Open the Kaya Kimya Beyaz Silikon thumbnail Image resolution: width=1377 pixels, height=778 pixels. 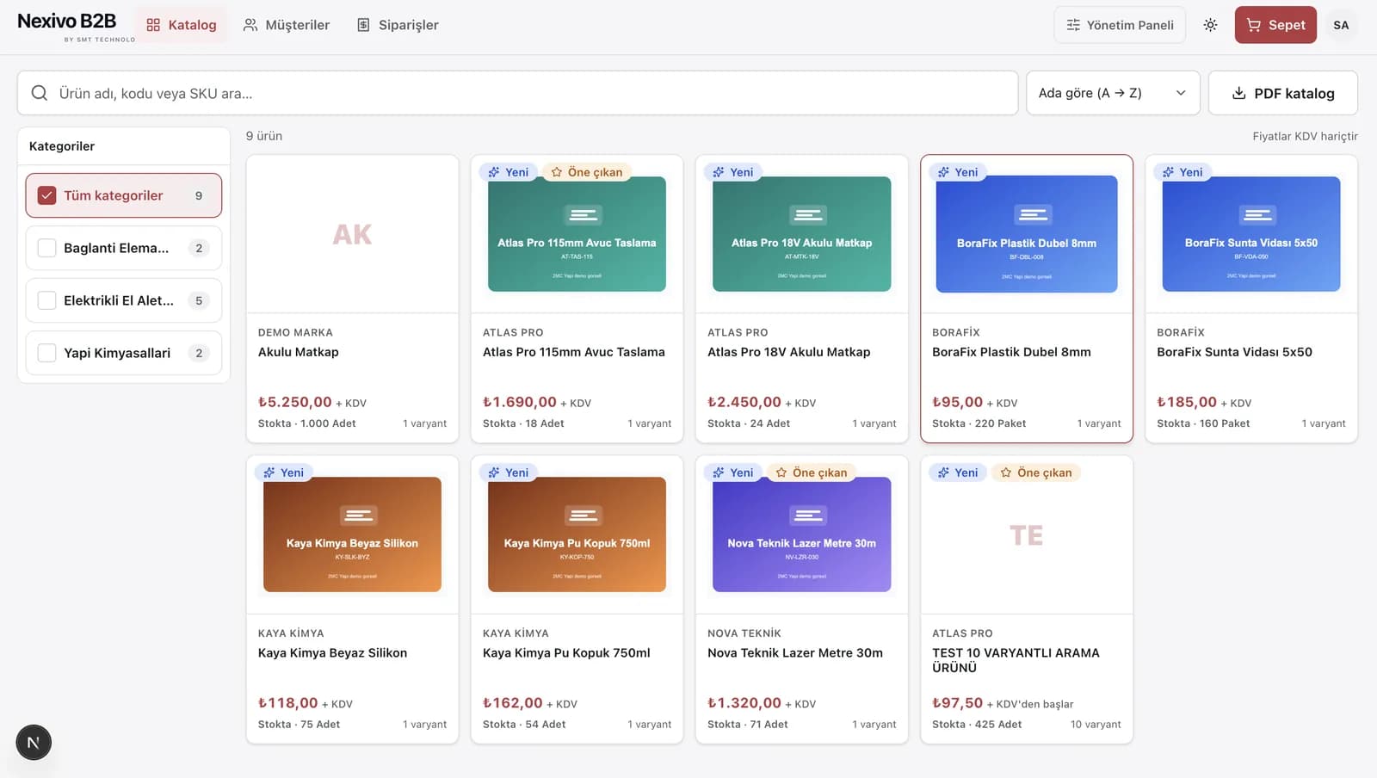352,534
